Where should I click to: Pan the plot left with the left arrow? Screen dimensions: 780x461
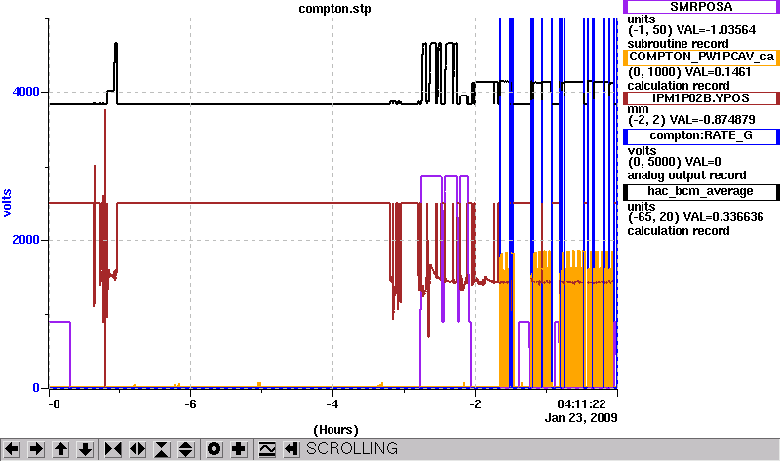pyautogui.click(x=12, y=449)
